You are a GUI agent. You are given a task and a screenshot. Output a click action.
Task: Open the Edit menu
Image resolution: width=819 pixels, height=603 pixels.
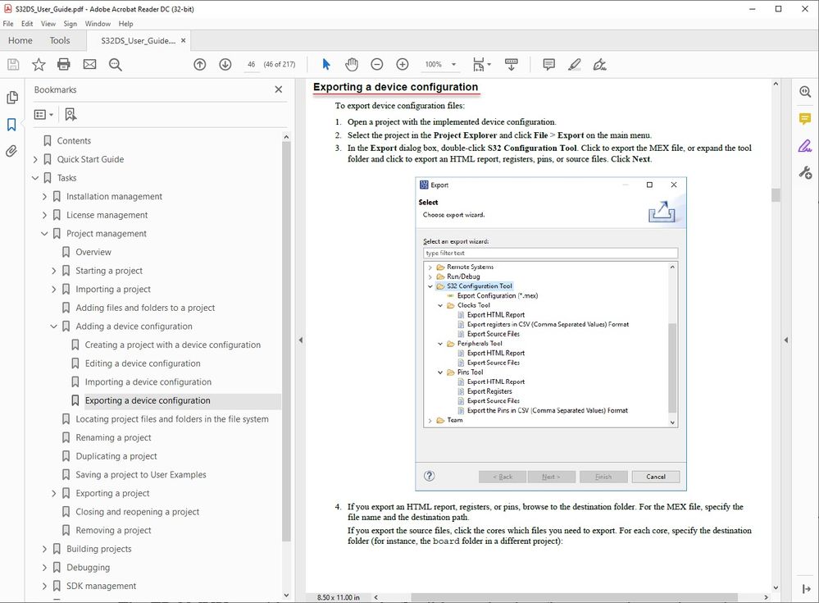pyautogui.click(x=27, y=24)
